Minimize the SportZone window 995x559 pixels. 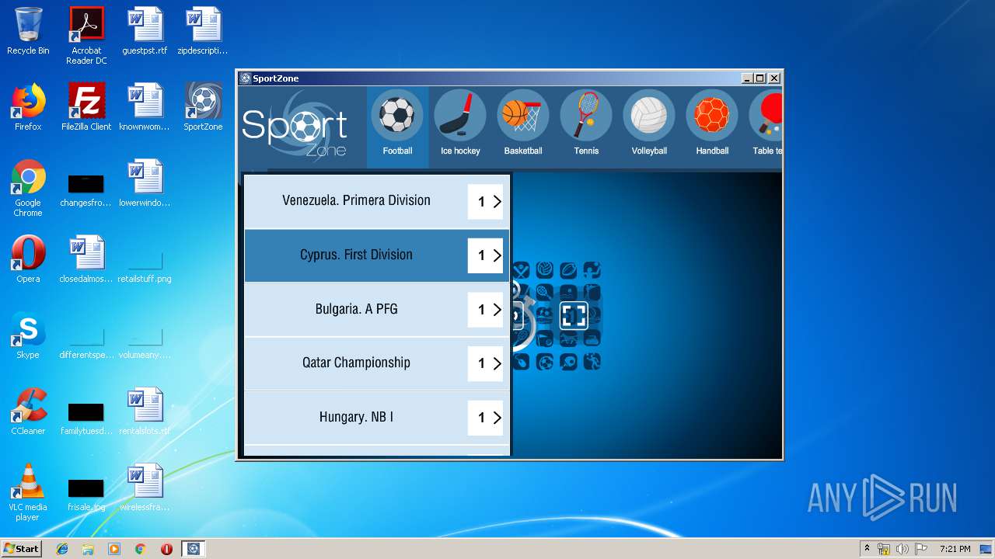click(x=747, y=78)
